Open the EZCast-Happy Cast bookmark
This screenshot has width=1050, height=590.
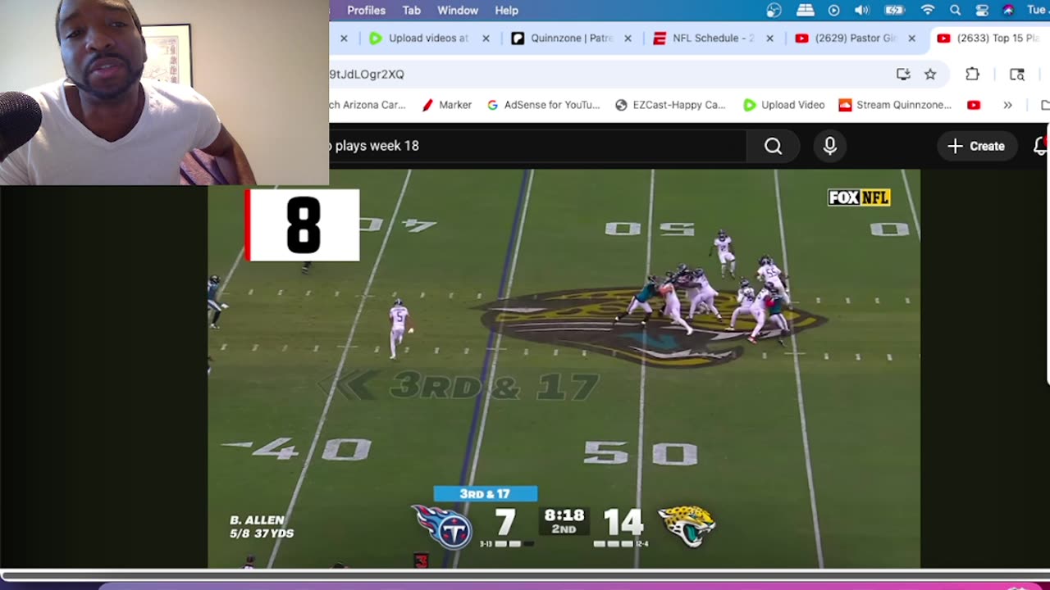pos(670,105)
